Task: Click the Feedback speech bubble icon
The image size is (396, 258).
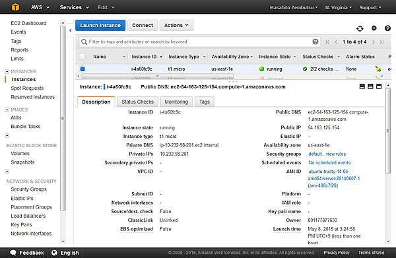Action: 13,253
